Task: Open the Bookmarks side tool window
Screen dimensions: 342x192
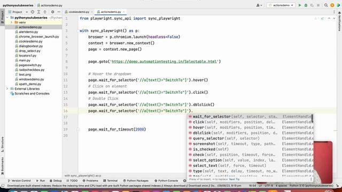Action: (2, 166)
